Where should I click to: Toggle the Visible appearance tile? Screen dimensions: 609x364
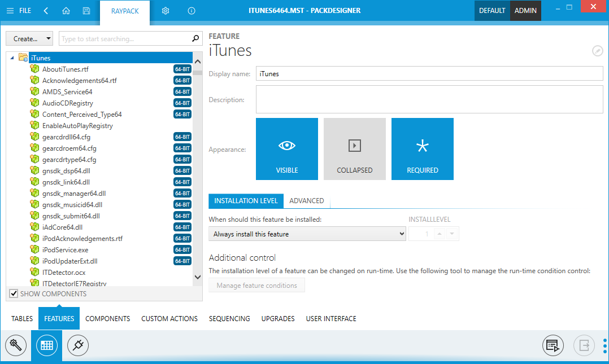click(x=287, y=149)
